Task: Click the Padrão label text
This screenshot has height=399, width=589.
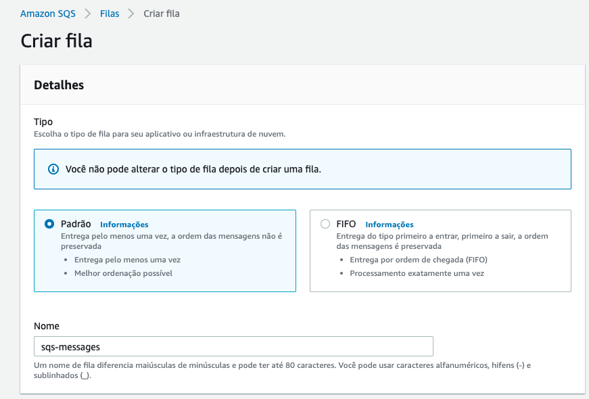Action: coord(76,224)
